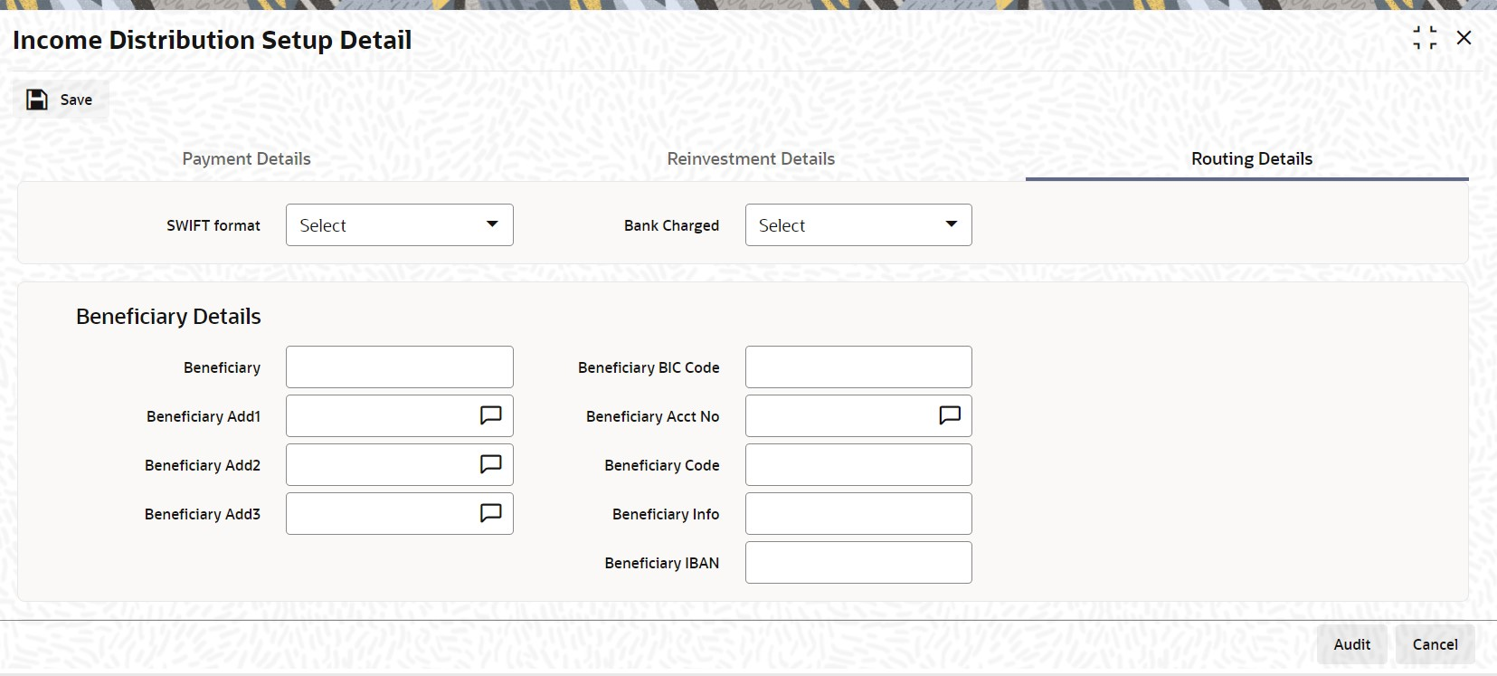Open the Beneficiary Add3 comment editor icon
Screen dimensions: 1497x676
[490, 513]
